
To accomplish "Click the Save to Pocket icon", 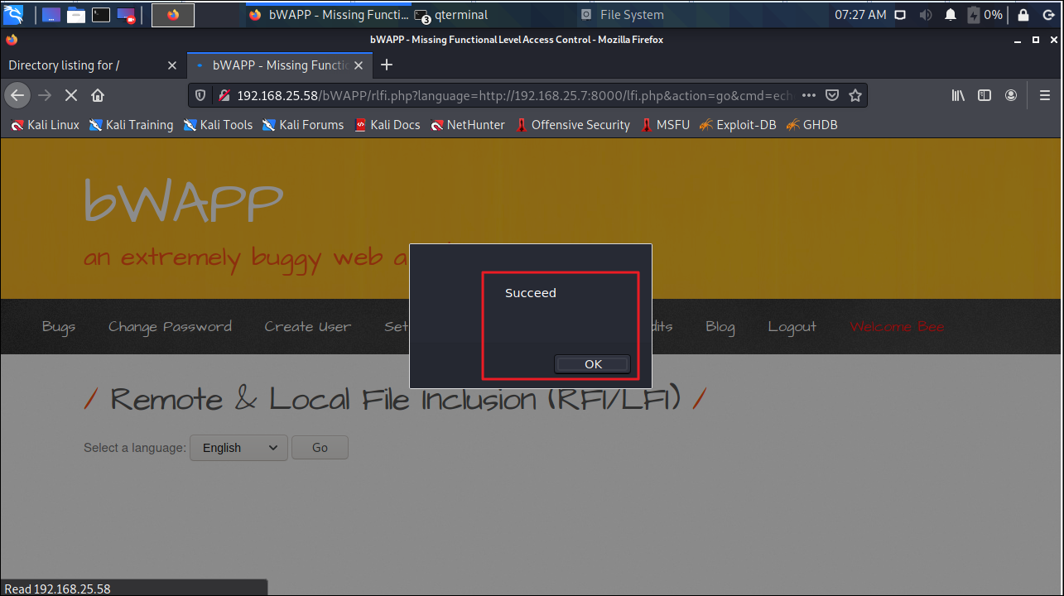I will point(833,96).
